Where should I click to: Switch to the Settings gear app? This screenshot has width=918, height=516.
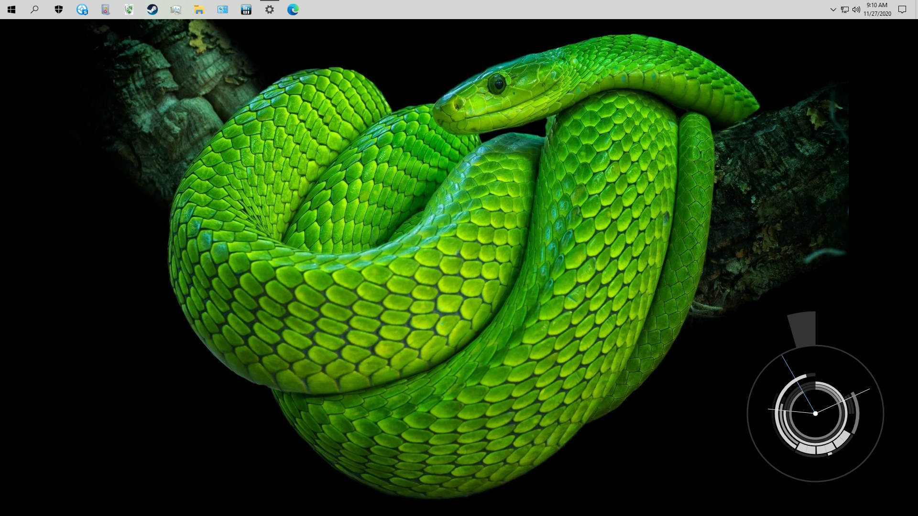(x=270, y=10)
